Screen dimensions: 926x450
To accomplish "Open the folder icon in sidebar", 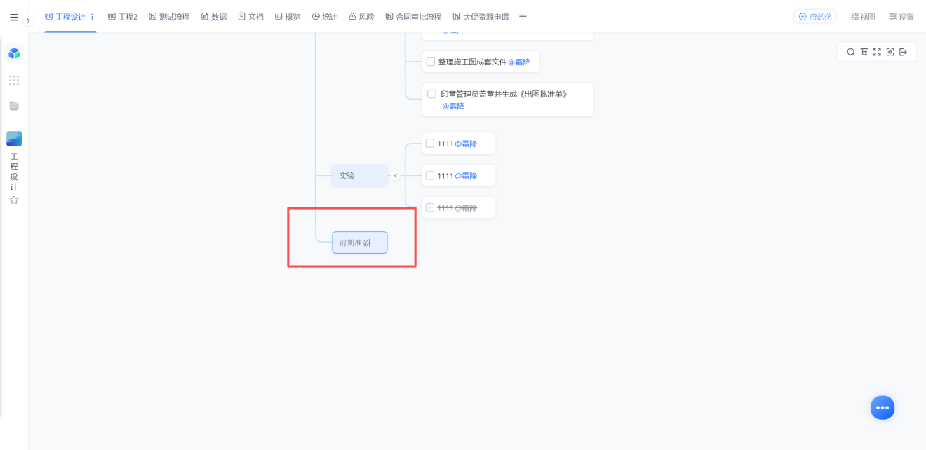I will click(x=14, y=106).
